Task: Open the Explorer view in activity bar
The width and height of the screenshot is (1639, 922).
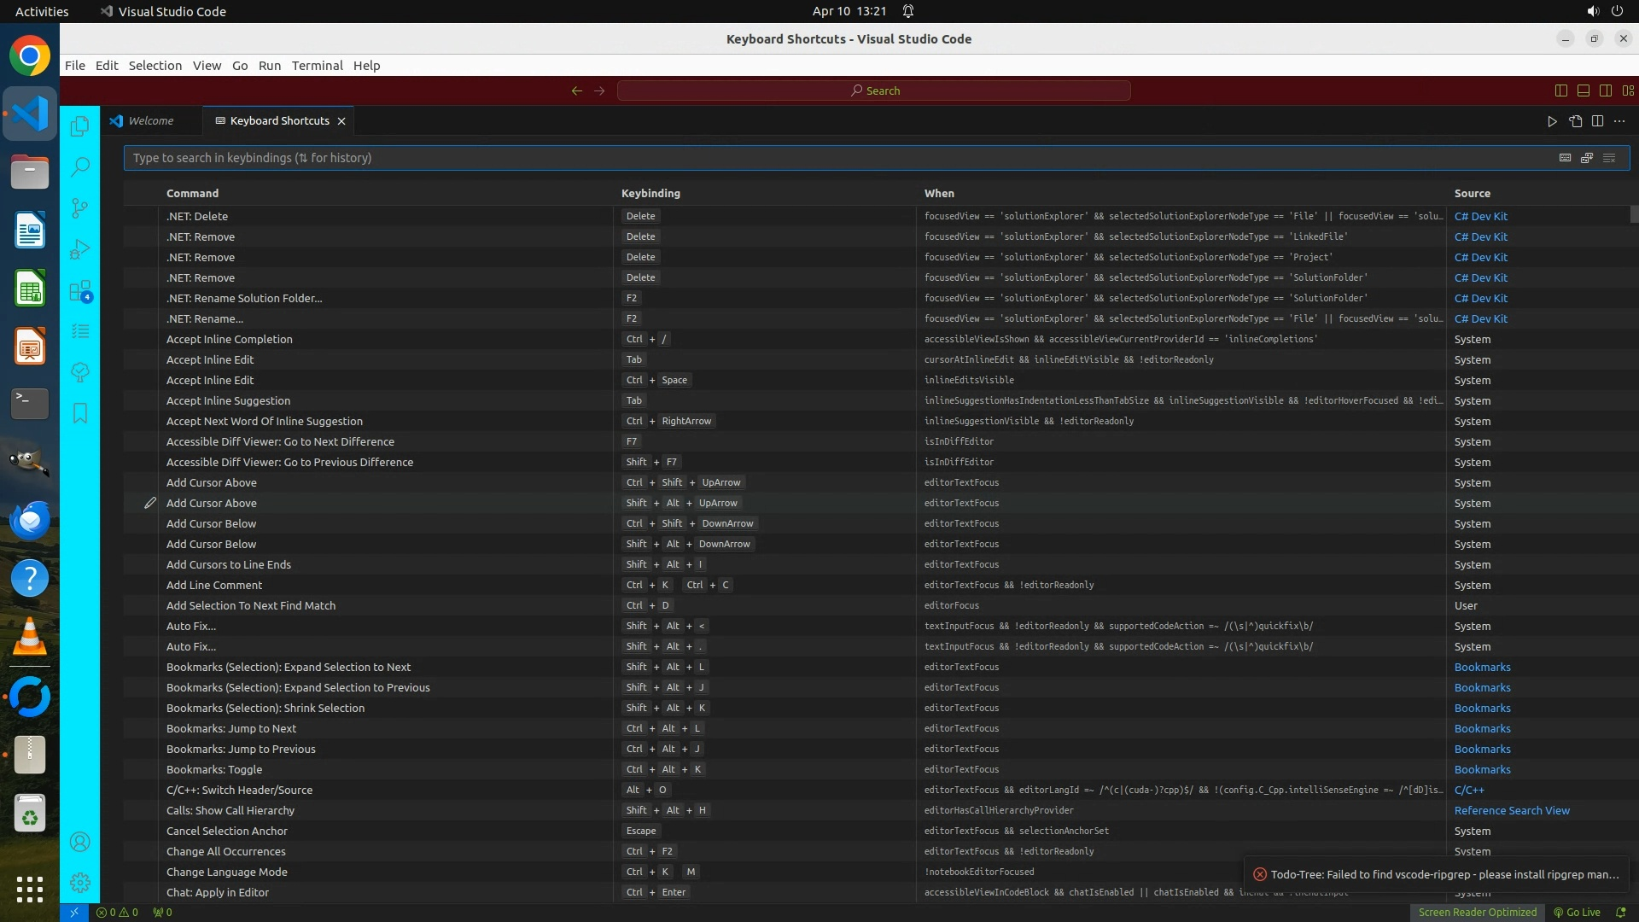Action: [79, 126]
